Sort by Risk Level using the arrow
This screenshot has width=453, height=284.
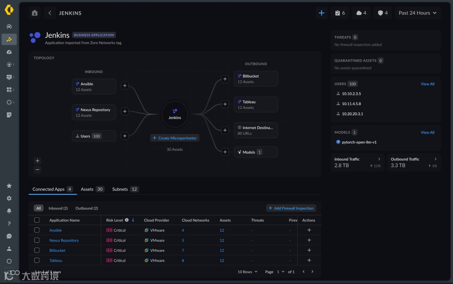(x=133, y=220)
